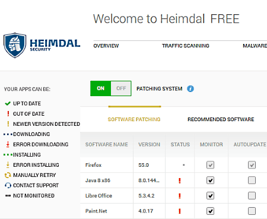Viewport: 267px width, 219px height.
Task: Click the Firefox status indicator
Action: tap(184, 165)
